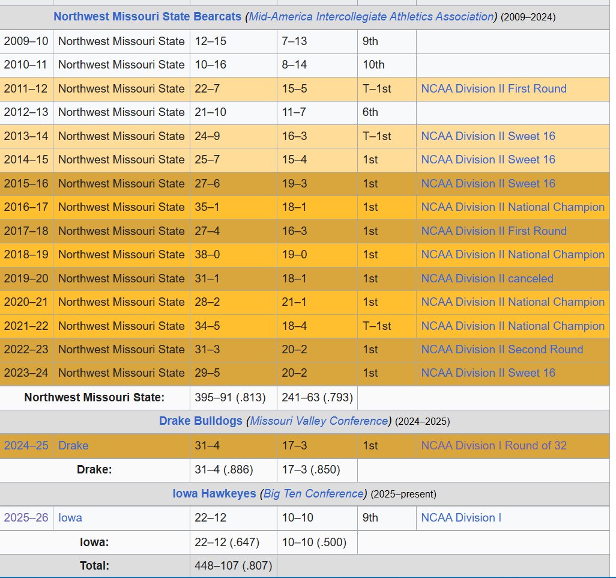
Task: Select the 2012–13 season cell
Action: click(26, 112)
